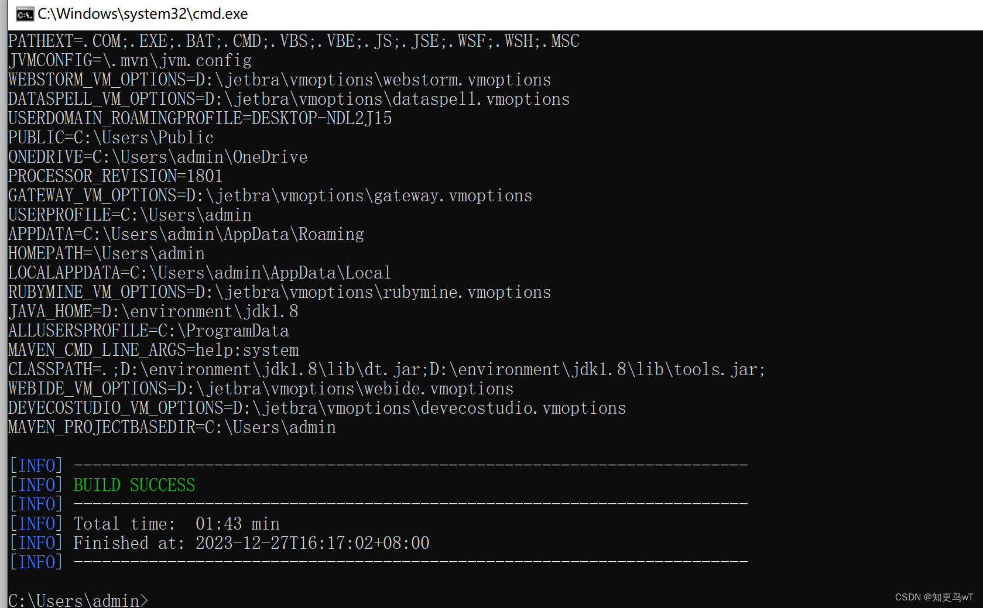Click the Total time 01:43 min line
The image size is (983, 608).
click(176, 524)
